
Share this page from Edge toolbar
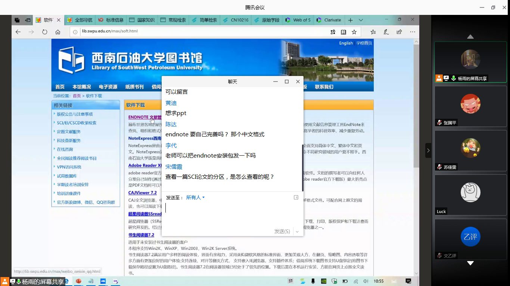coord(399,32)
